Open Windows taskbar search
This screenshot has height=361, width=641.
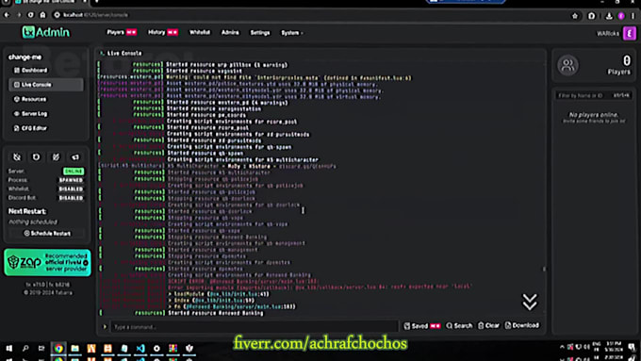(x=25, y=349)
